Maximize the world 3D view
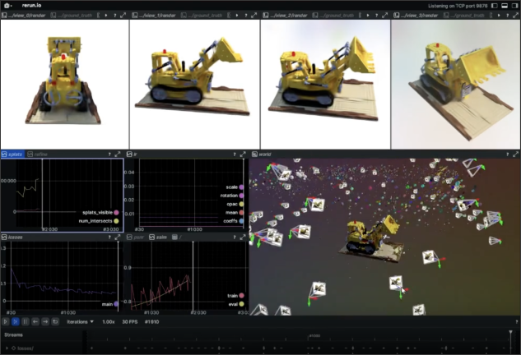This screenshot has height=355, width=521. tap(515, 154)
